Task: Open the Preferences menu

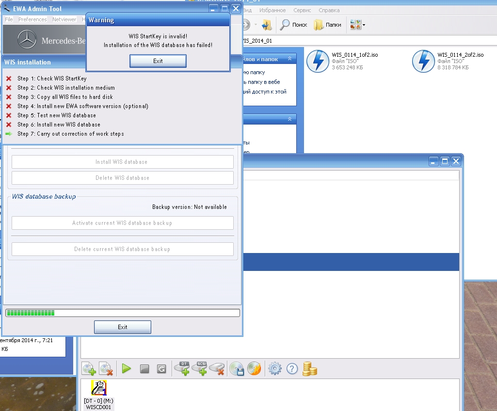Action: [x=32, y=19]
